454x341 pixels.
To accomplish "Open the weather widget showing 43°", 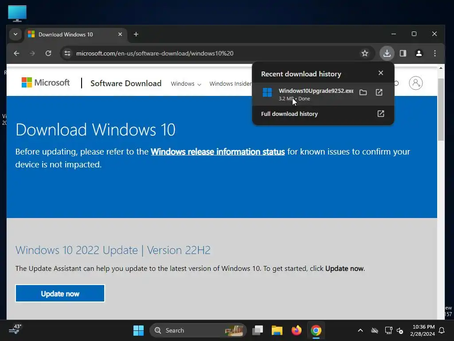I will (15, 329).
